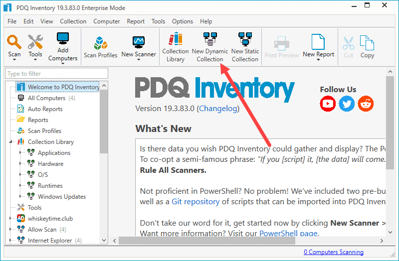Open the Add Computers dropdown arrow

click(x=63, y=63)
